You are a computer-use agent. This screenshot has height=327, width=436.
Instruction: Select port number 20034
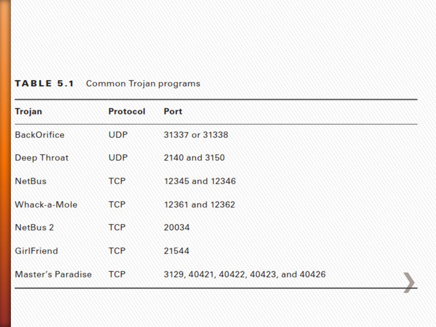(x=177, y=228)
